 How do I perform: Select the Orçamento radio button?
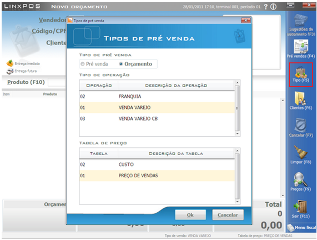pos(120,64)
